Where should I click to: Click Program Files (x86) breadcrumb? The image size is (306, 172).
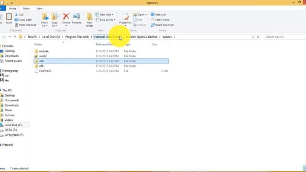click(x=77, y=37)
